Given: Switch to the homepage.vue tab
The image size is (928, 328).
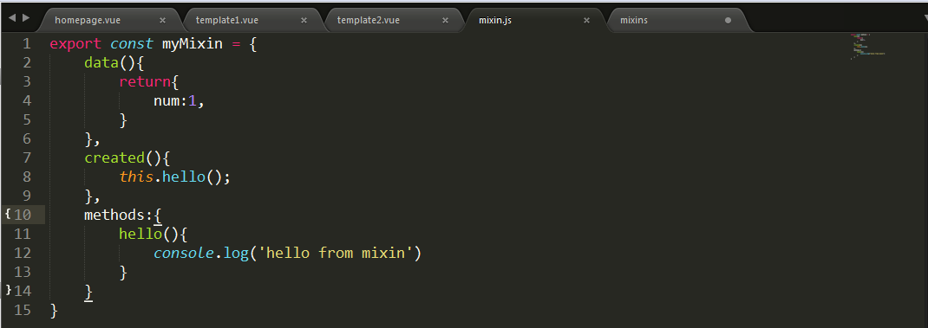Looking at the screenshot, I should tap(88, 20).
